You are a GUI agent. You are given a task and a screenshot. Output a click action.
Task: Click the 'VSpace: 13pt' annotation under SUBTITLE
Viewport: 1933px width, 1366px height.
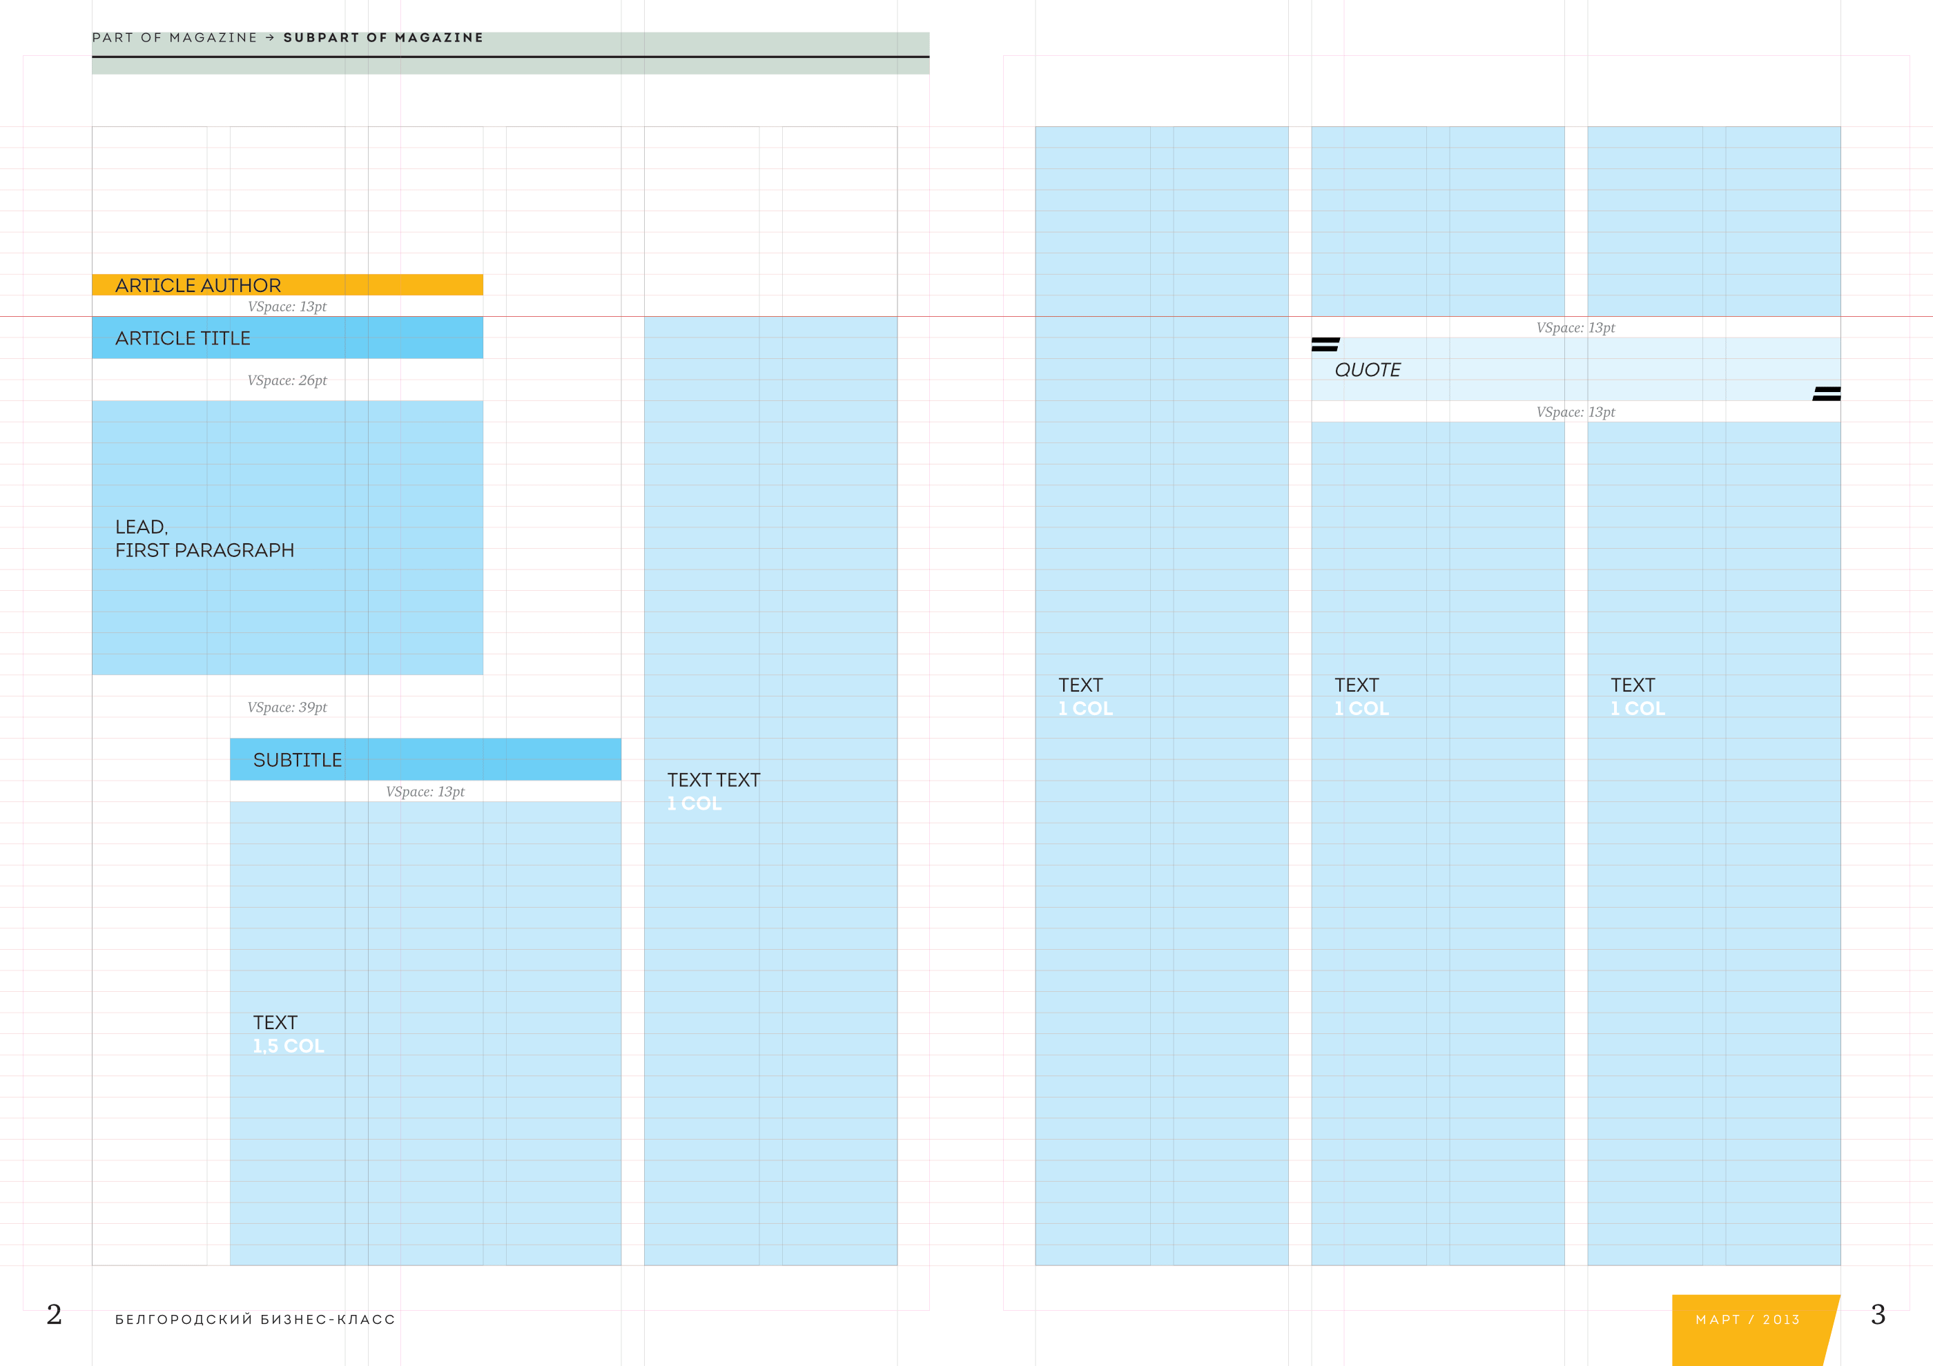(425, 792)
